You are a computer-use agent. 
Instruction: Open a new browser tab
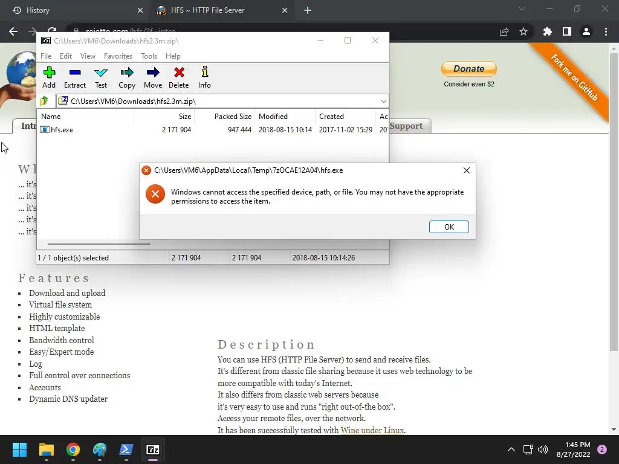(x=308, y=10)
